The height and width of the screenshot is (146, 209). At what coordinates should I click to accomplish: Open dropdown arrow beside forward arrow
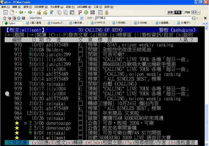34,13
